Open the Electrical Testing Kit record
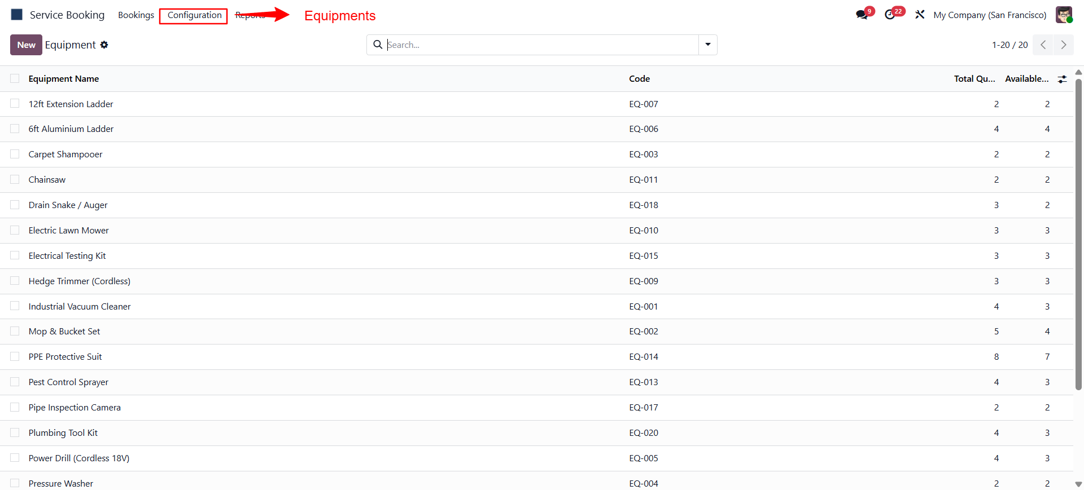 [67, 256]
